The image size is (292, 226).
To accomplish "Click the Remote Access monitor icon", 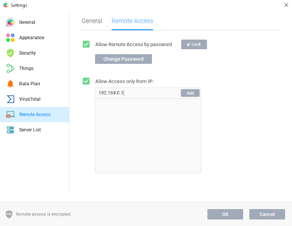I will [10, 114].
